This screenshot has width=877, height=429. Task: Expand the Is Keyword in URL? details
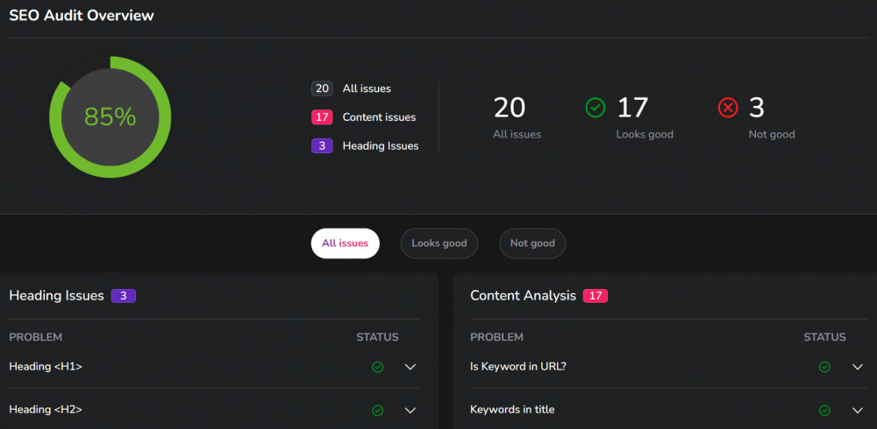point(858,367)
